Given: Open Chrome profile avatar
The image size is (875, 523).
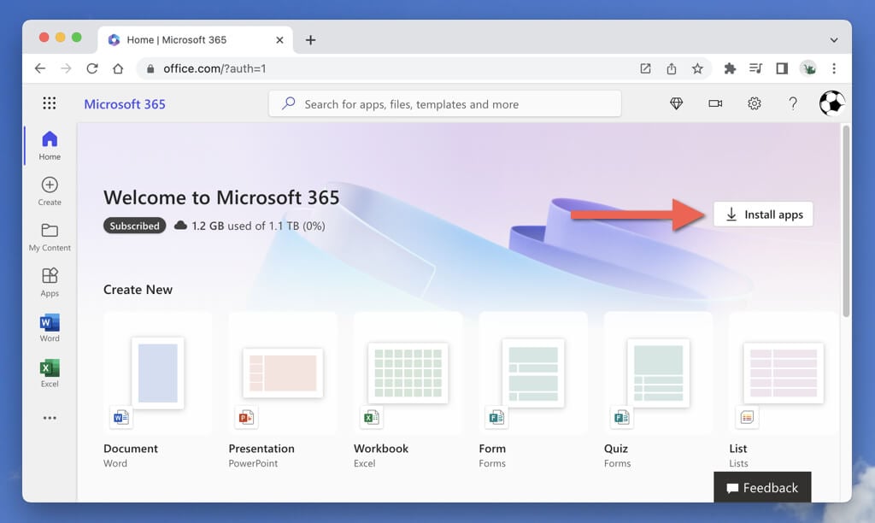Looking at the screenshot, I should [x=808, y=68].
